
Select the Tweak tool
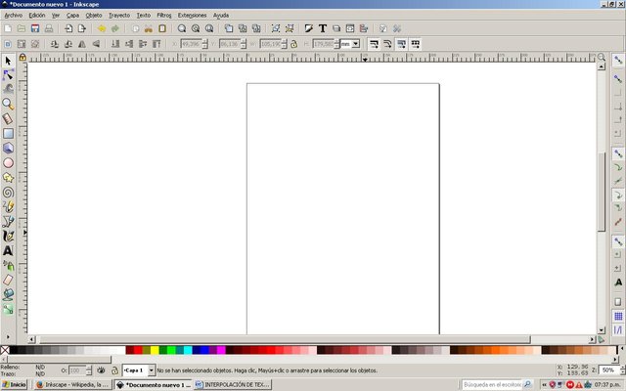[x=8, y=90]
